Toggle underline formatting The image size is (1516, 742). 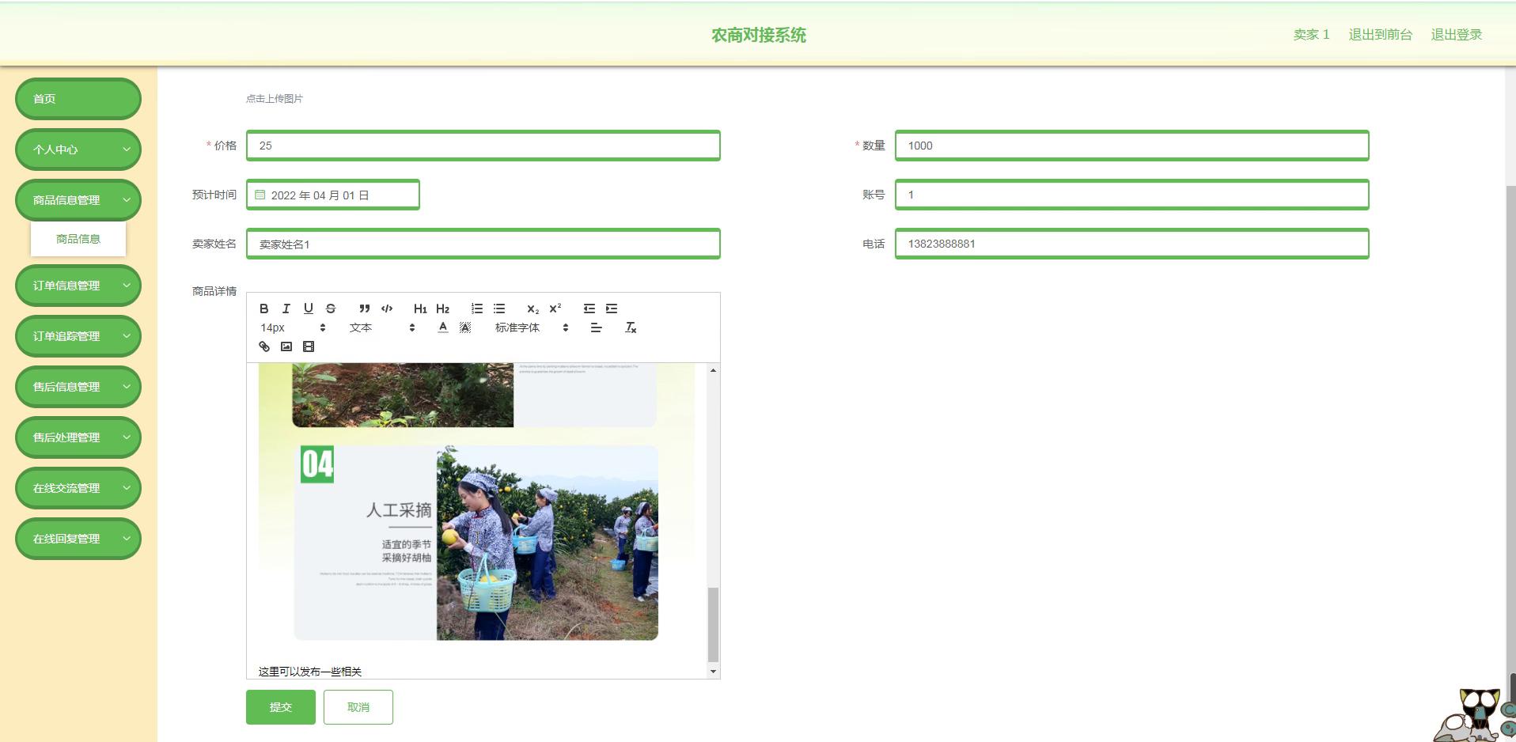tap(309, 309)
